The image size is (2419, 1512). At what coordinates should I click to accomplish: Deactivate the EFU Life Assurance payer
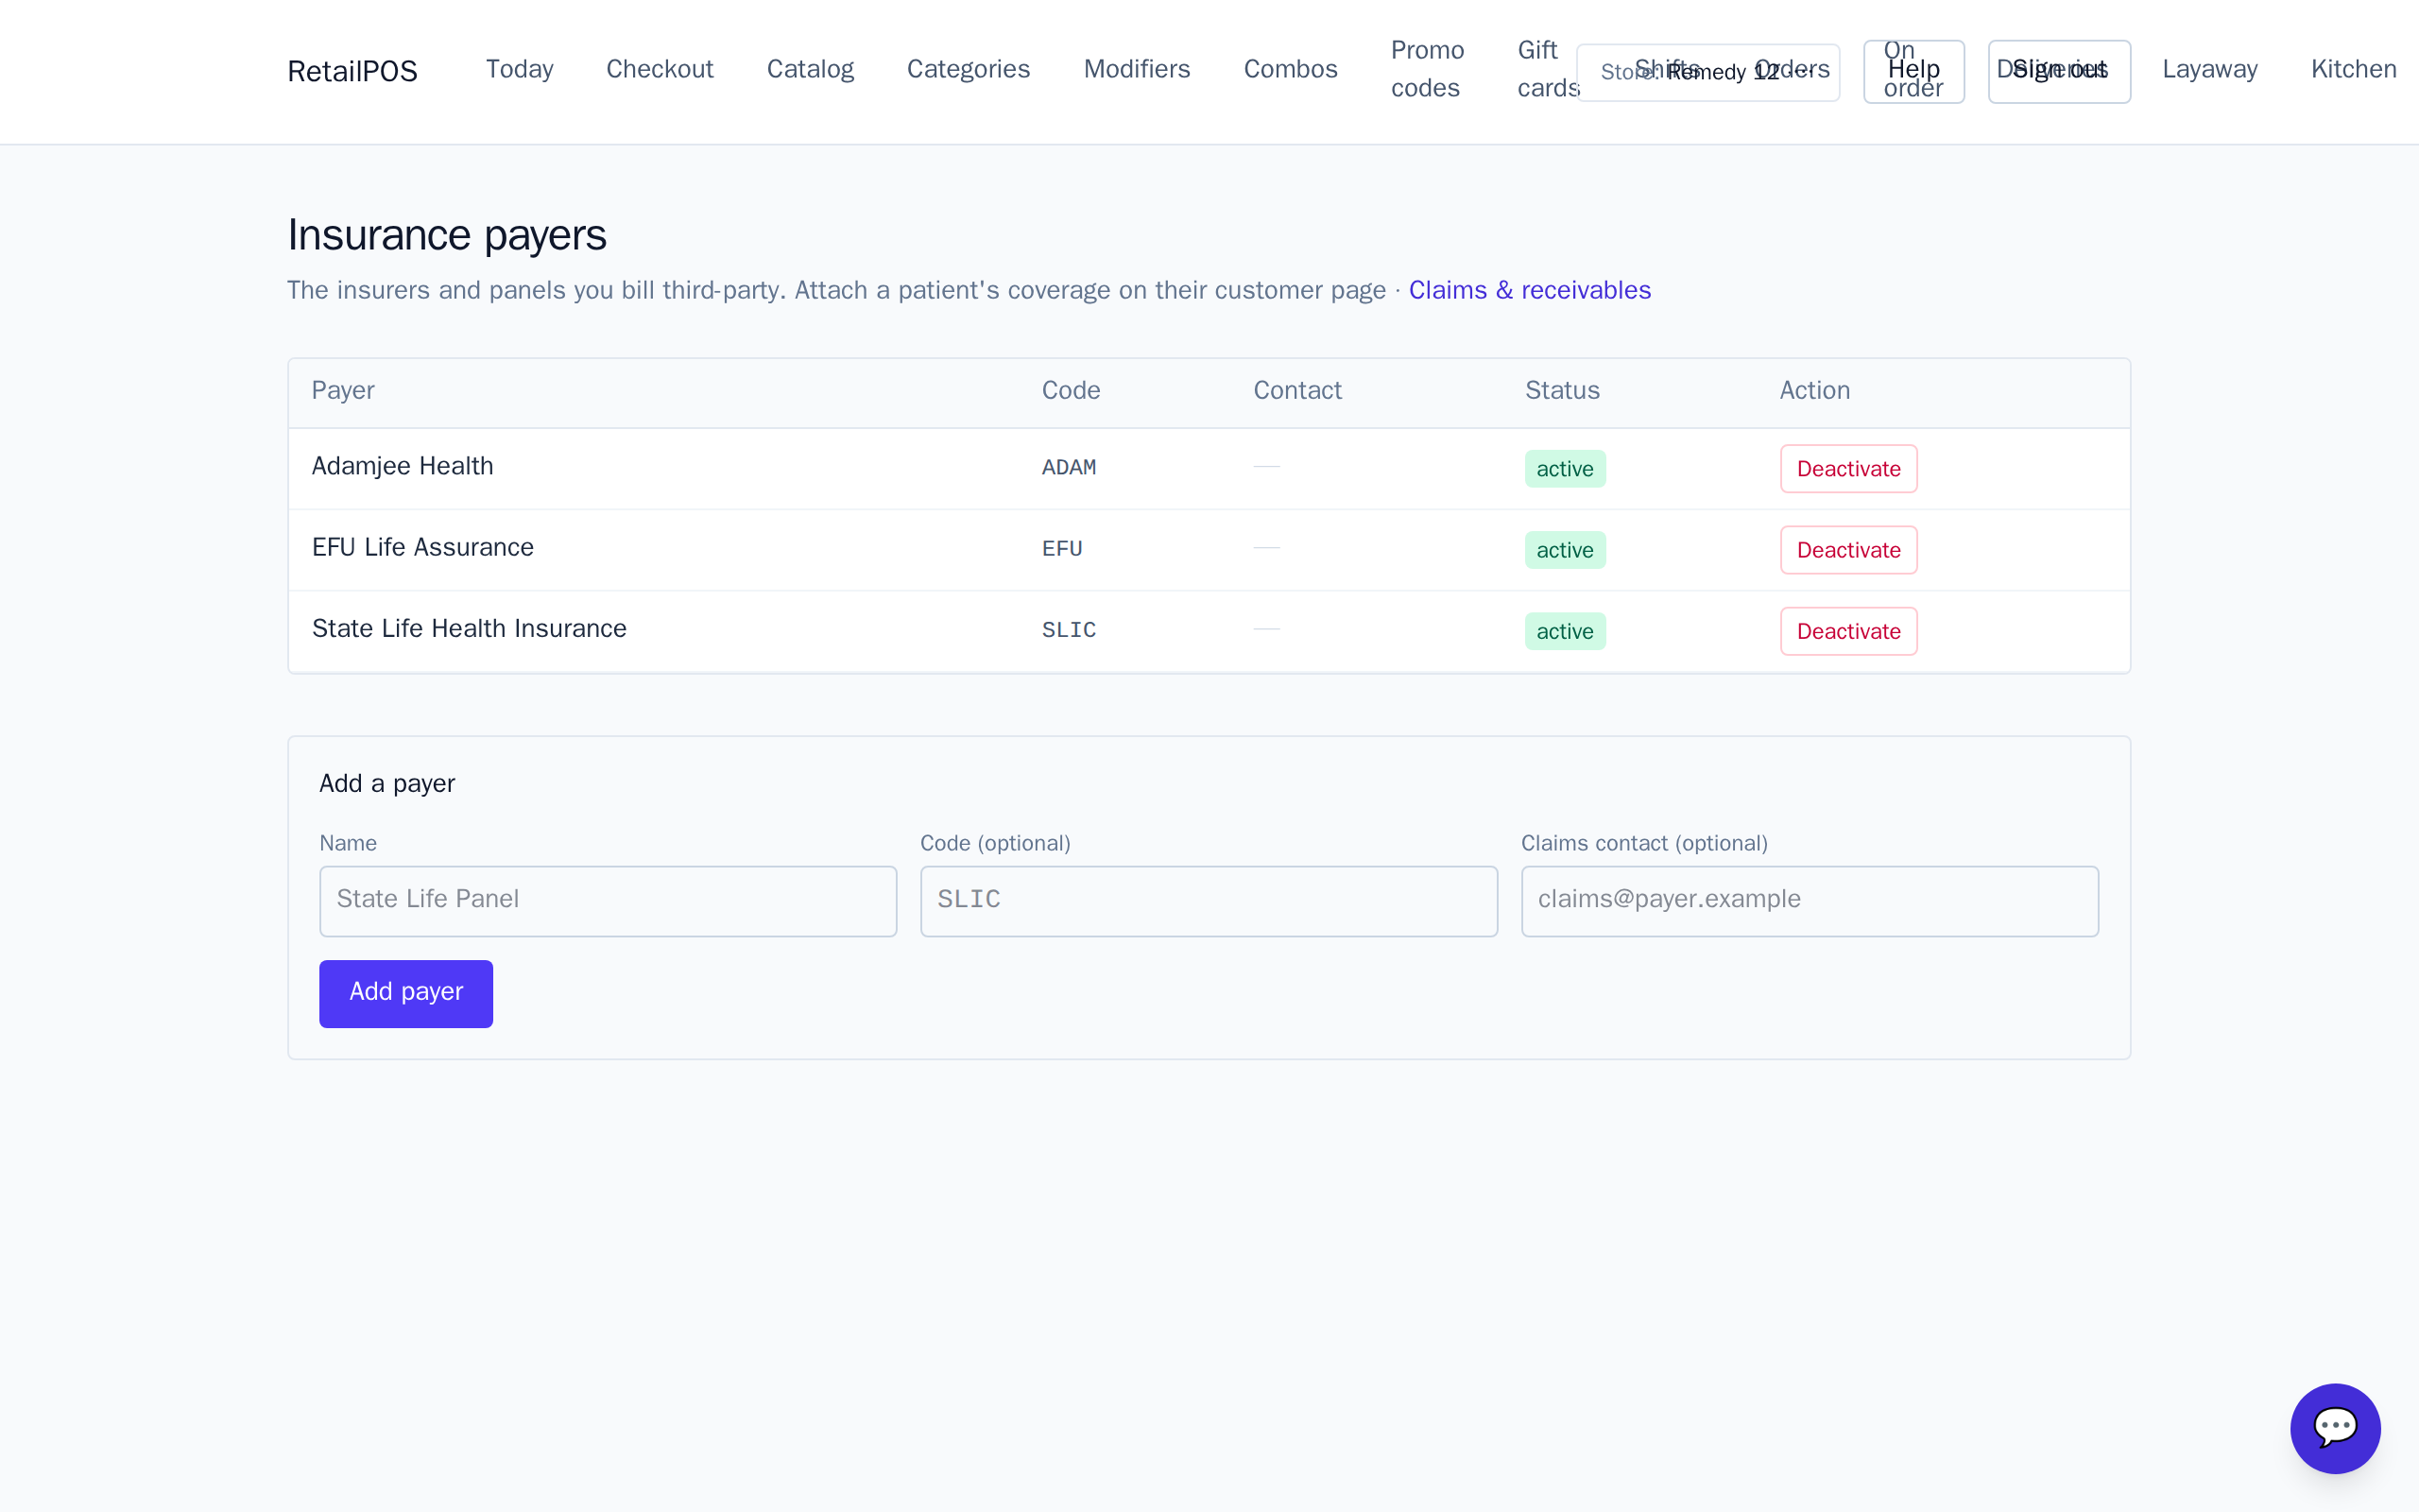point(1848,550)
